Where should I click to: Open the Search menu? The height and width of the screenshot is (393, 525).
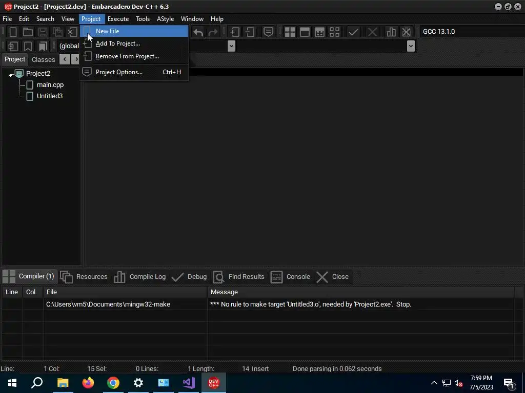[45, 19]
